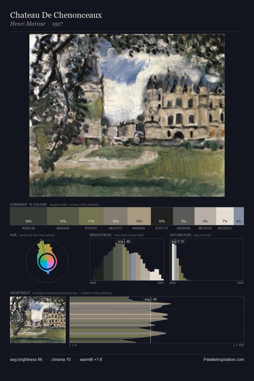Select the #545A46 olive swatch showing 14%
This screenshot has width=254, height=381.
pos(63,216)
